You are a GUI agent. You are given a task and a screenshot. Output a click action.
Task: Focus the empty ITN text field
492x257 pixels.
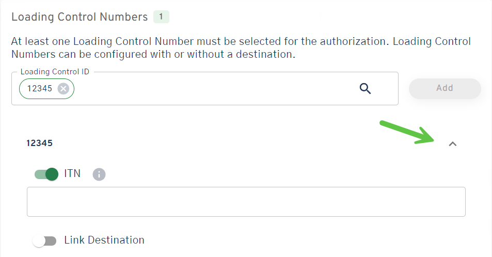[x=246, y=201]
